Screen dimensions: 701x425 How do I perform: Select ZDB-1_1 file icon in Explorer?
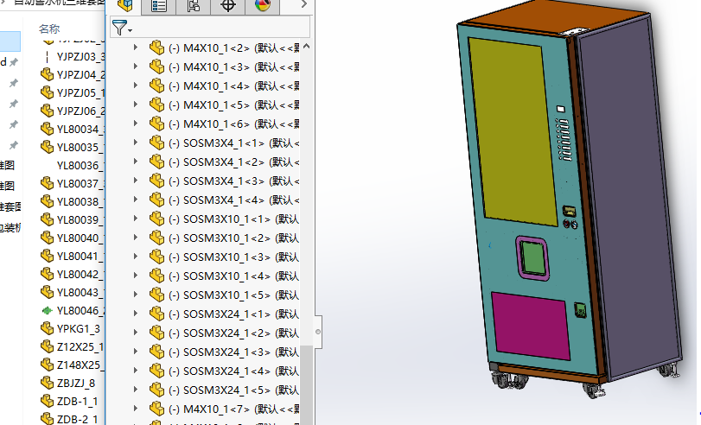(x=47, y=402)
